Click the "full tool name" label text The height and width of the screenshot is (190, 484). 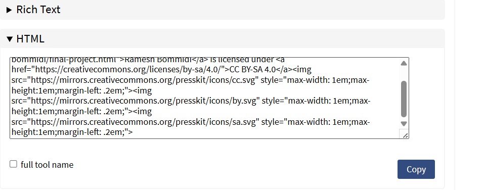click(x=47, y=165)
